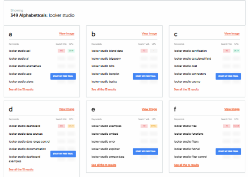Select keyword 'looker studio dashboard'
248x177 pixels.
[x=24, y=126]
